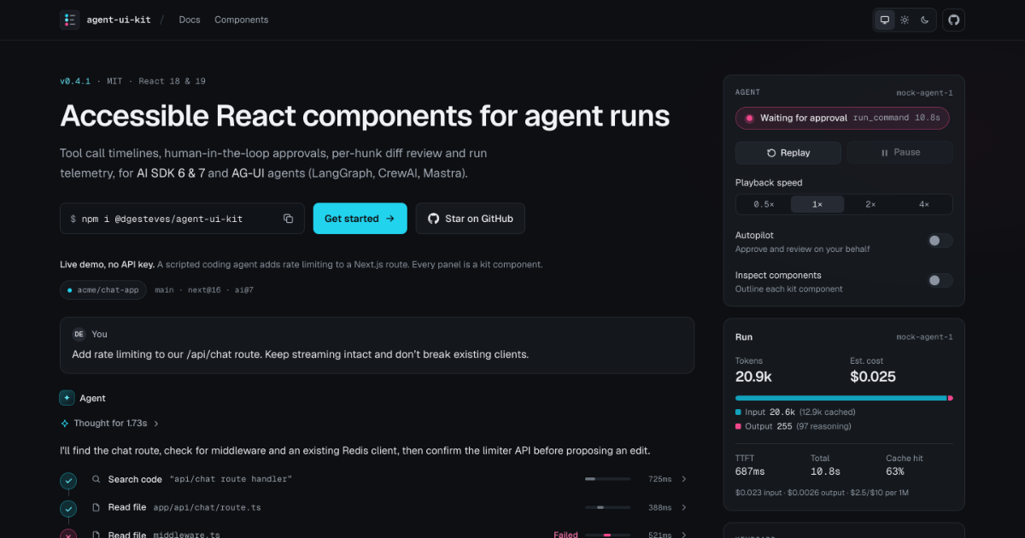The height and width of the screenshot is (538, 1025).
Task: Click the pink Output legend swatch
Action: 739,426
